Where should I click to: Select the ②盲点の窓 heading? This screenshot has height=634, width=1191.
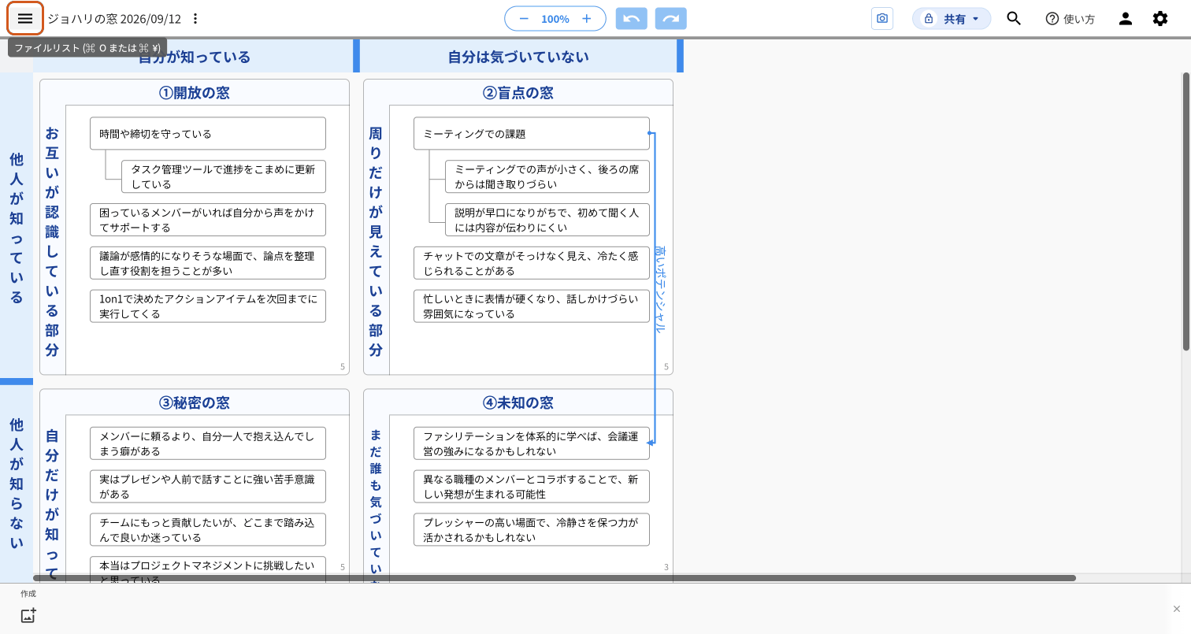(x=518, y=93)
